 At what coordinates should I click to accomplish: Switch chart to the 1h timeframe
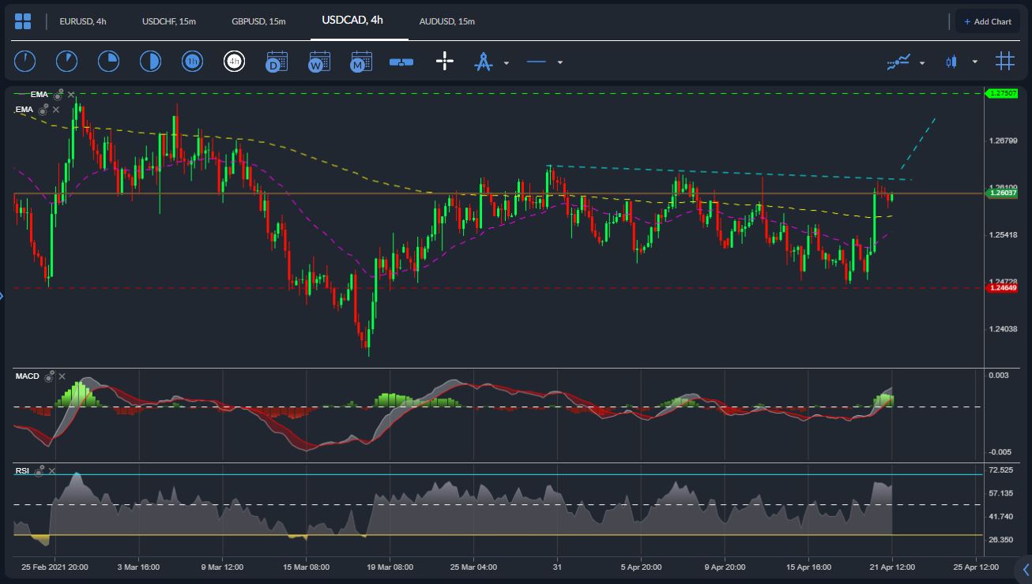click(192, 61)
